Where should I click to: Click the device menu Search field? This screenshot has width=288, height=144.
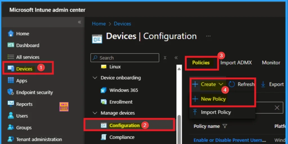[125, 58]
